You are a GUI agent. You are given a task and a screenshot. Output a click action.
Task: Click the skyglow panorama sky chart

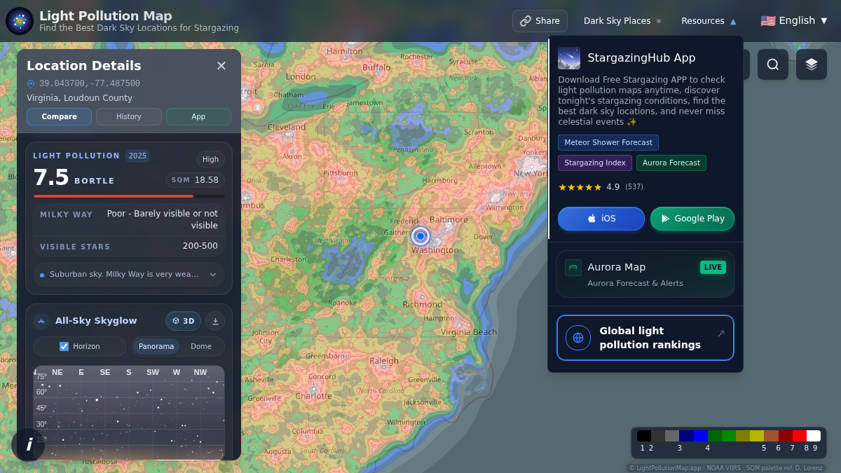[x=129, y=413]
